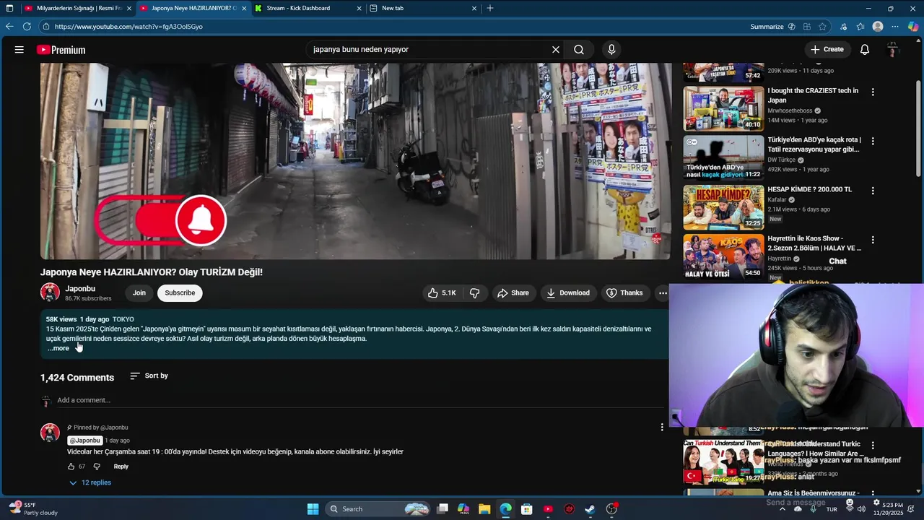Open the TOKYO location link

pyautogui.click(x=123, y=319)
